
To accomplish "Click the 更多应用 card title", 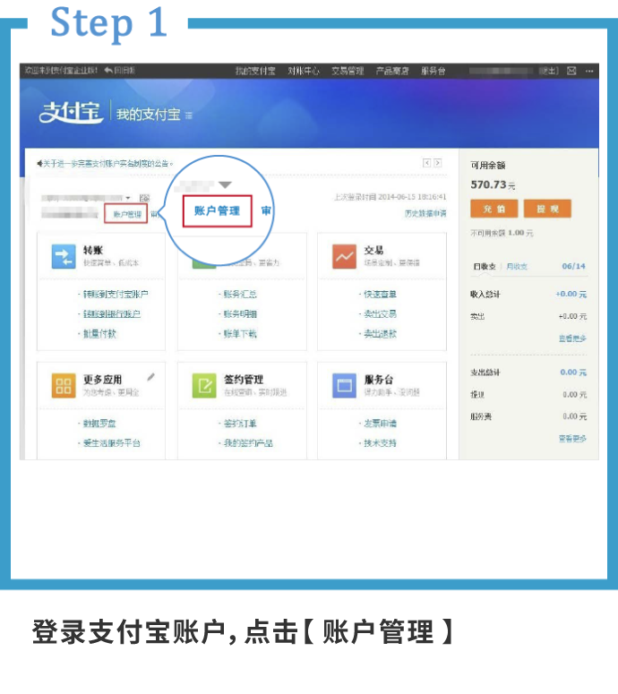I will pos(103,380).
